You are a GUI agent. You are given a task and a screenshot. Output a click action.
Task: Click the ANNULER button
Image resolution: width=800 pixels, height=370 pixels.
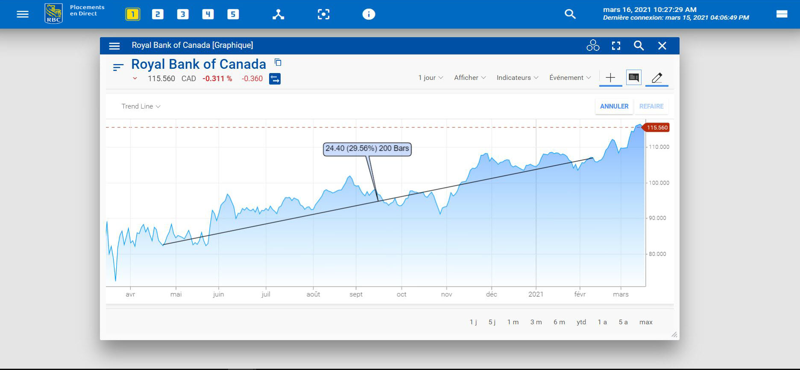click(x=614, y=106)
